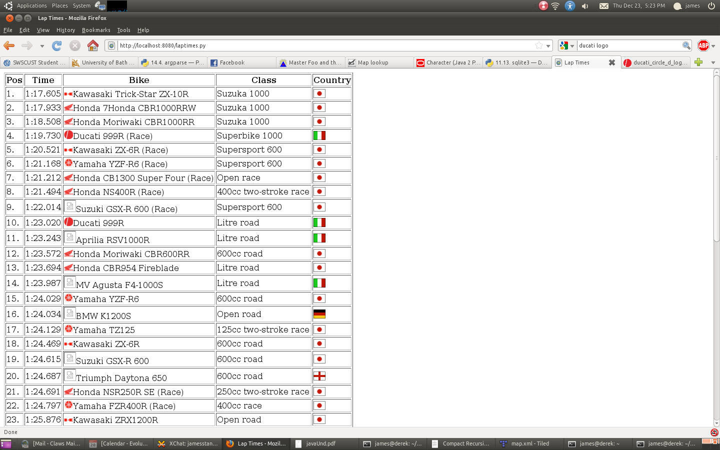This screenshot has height=450, width=720.
Task: Click the Home icon in the toolbar
Action: (x=93, y=45)
